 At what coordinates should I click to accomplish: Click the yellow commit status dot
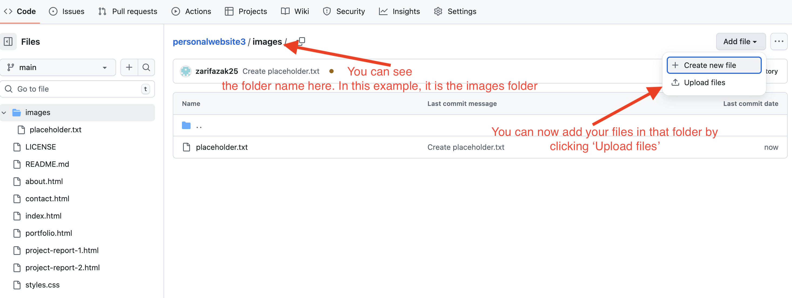pos(331,71)
